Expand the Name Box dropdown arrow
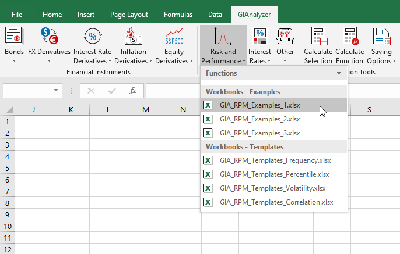This screenshot has height=254, width=400. (x=56, y=90)
